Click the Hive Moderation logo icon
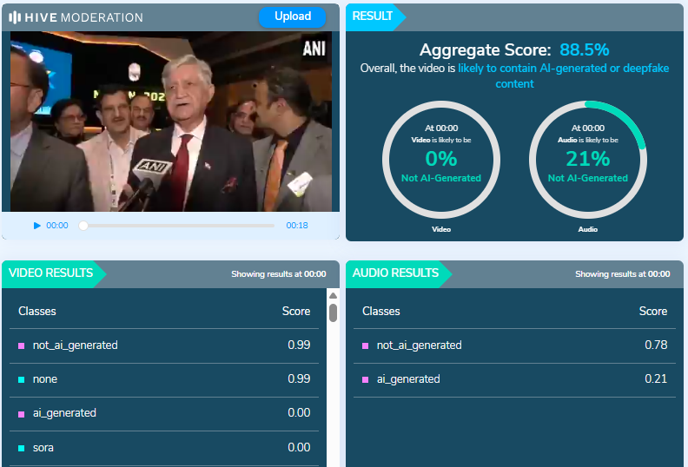Viewport: 688px width, 467px height. [15, 17]
